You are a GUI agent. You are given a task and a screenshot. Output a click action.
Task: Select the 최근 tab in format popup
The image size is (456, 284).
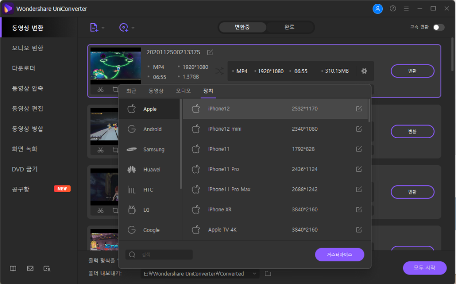pos(131,91)
